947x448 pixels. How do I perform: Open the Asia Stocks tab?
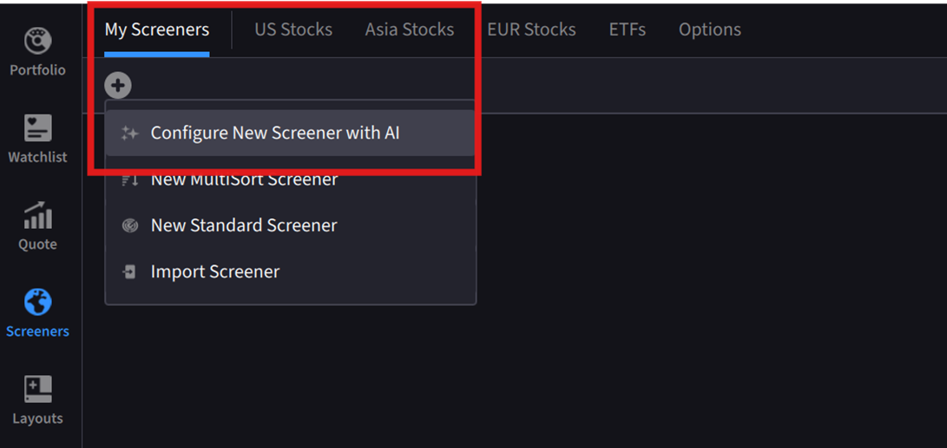[x=410, y=29]
